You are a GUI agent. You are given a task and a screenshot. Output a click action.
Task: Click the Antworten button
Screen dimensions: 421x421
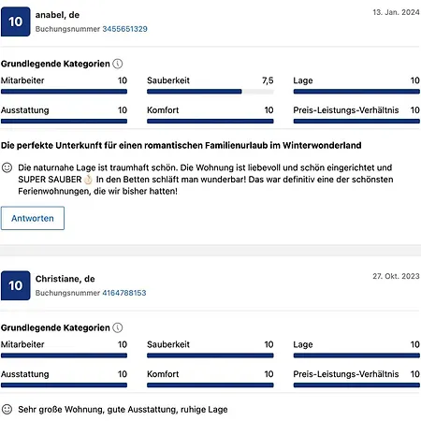(33, 218)
